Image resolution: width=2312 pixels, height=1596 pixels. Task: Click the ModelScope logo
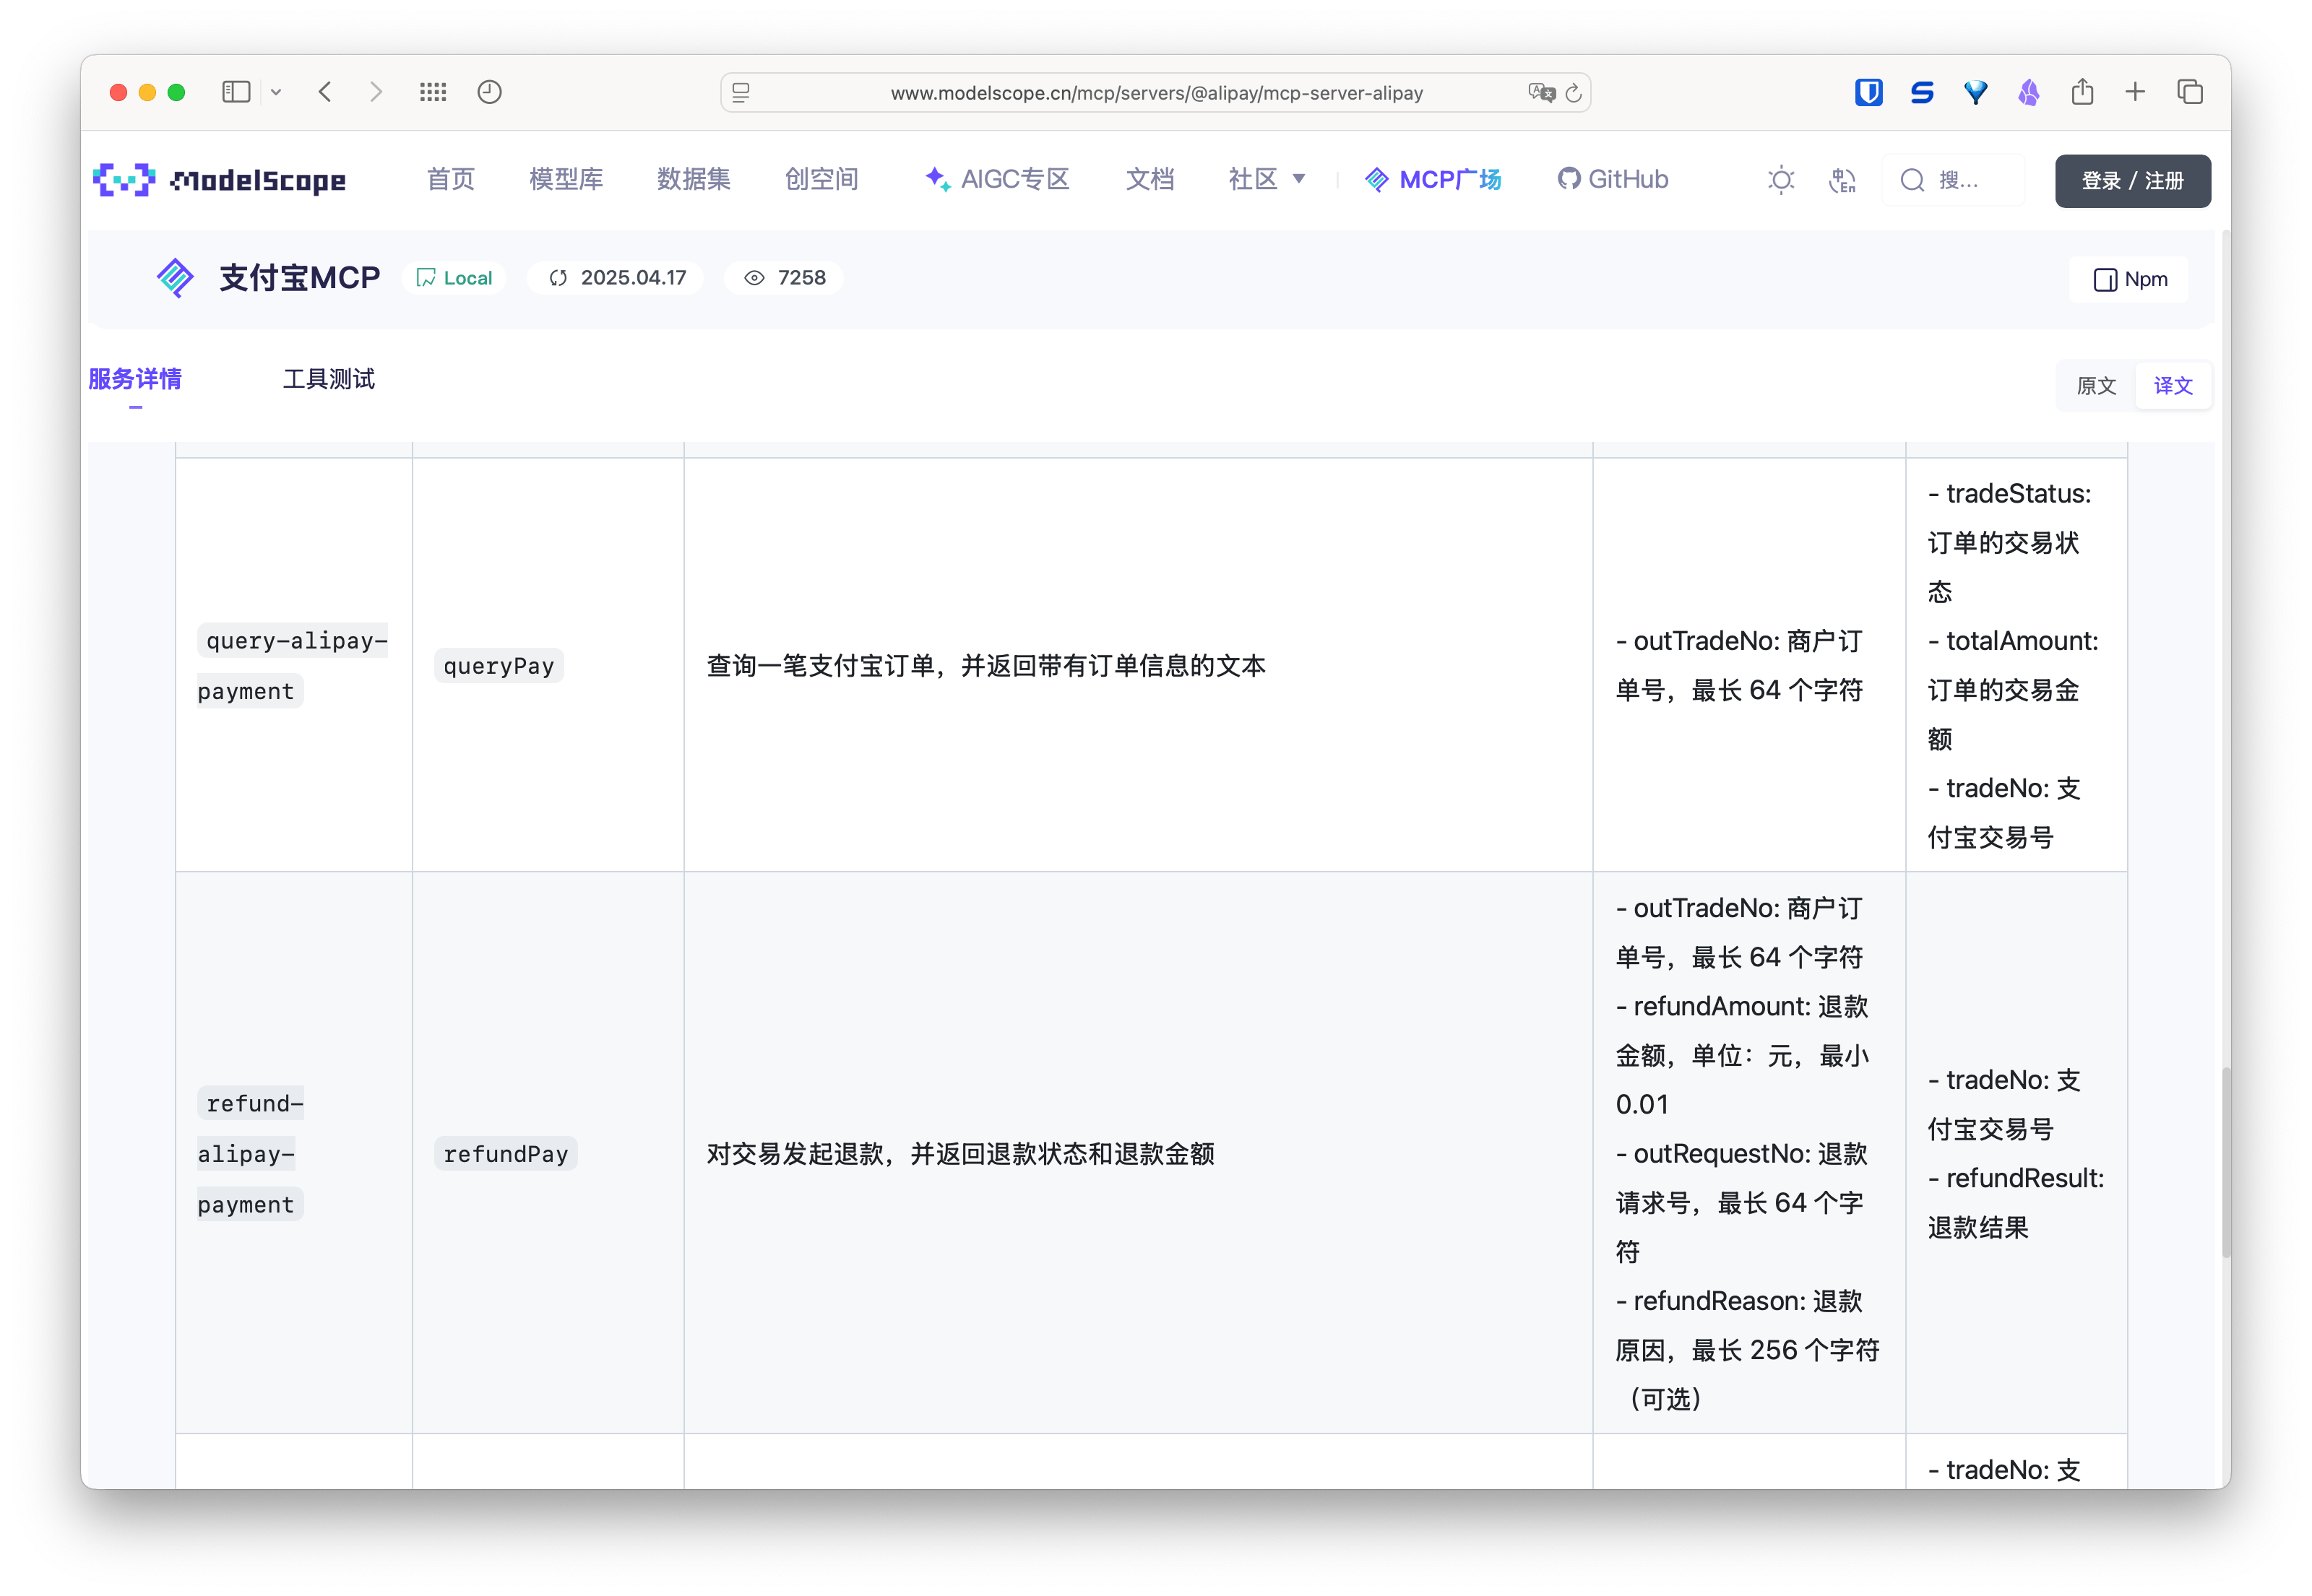tap(219, 180)
